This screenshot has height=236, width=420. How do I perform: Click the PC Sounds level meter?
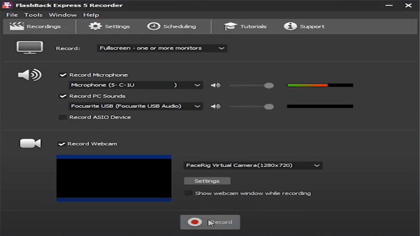pos(320,106)
